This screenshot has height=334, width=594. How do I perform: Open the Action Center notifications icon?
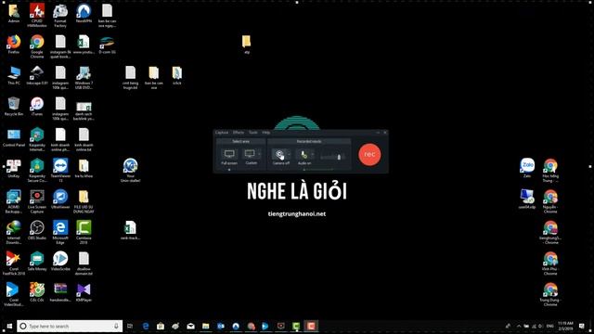pos(582,326)
